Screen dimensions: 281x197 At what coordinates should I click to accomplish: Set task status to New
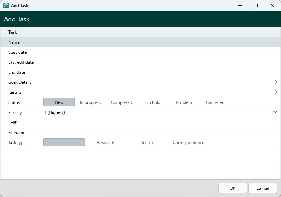point(59,102)
